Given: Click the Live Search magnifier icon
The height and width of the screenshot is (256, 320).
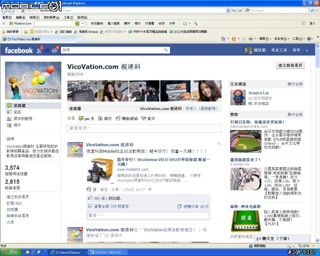Looking at the screenshot, I should 312,10.
